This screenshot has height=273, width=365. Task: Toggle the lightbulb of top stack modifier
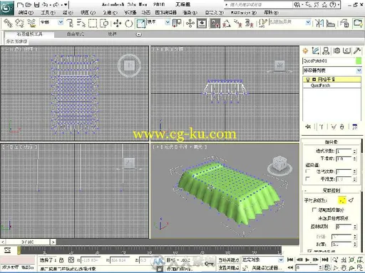tap(308, 79)
